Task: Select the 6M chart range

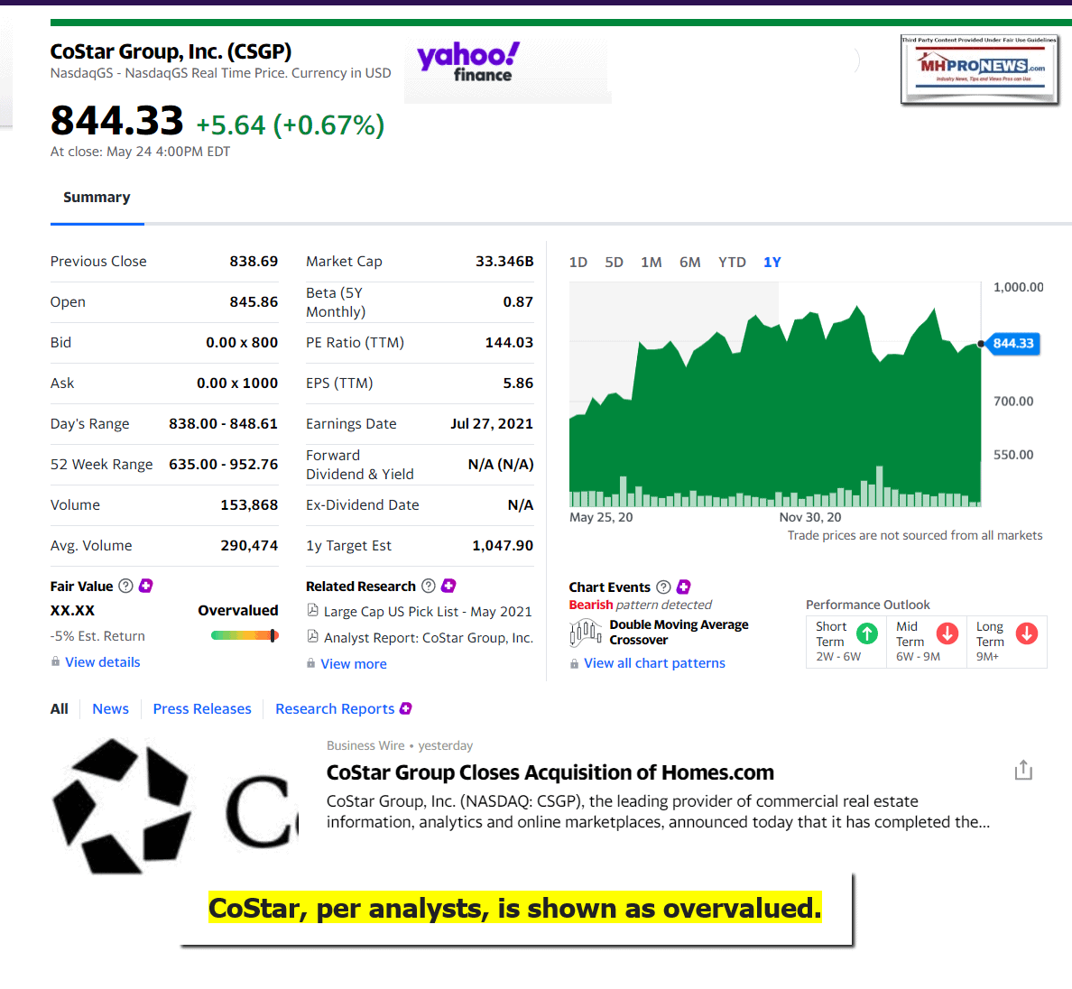Action: point(689,263)
